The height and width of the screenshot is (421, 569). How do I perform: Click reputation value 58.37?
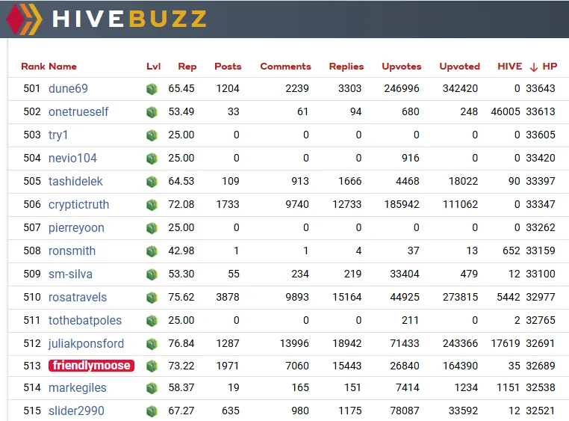pos(181,388)
